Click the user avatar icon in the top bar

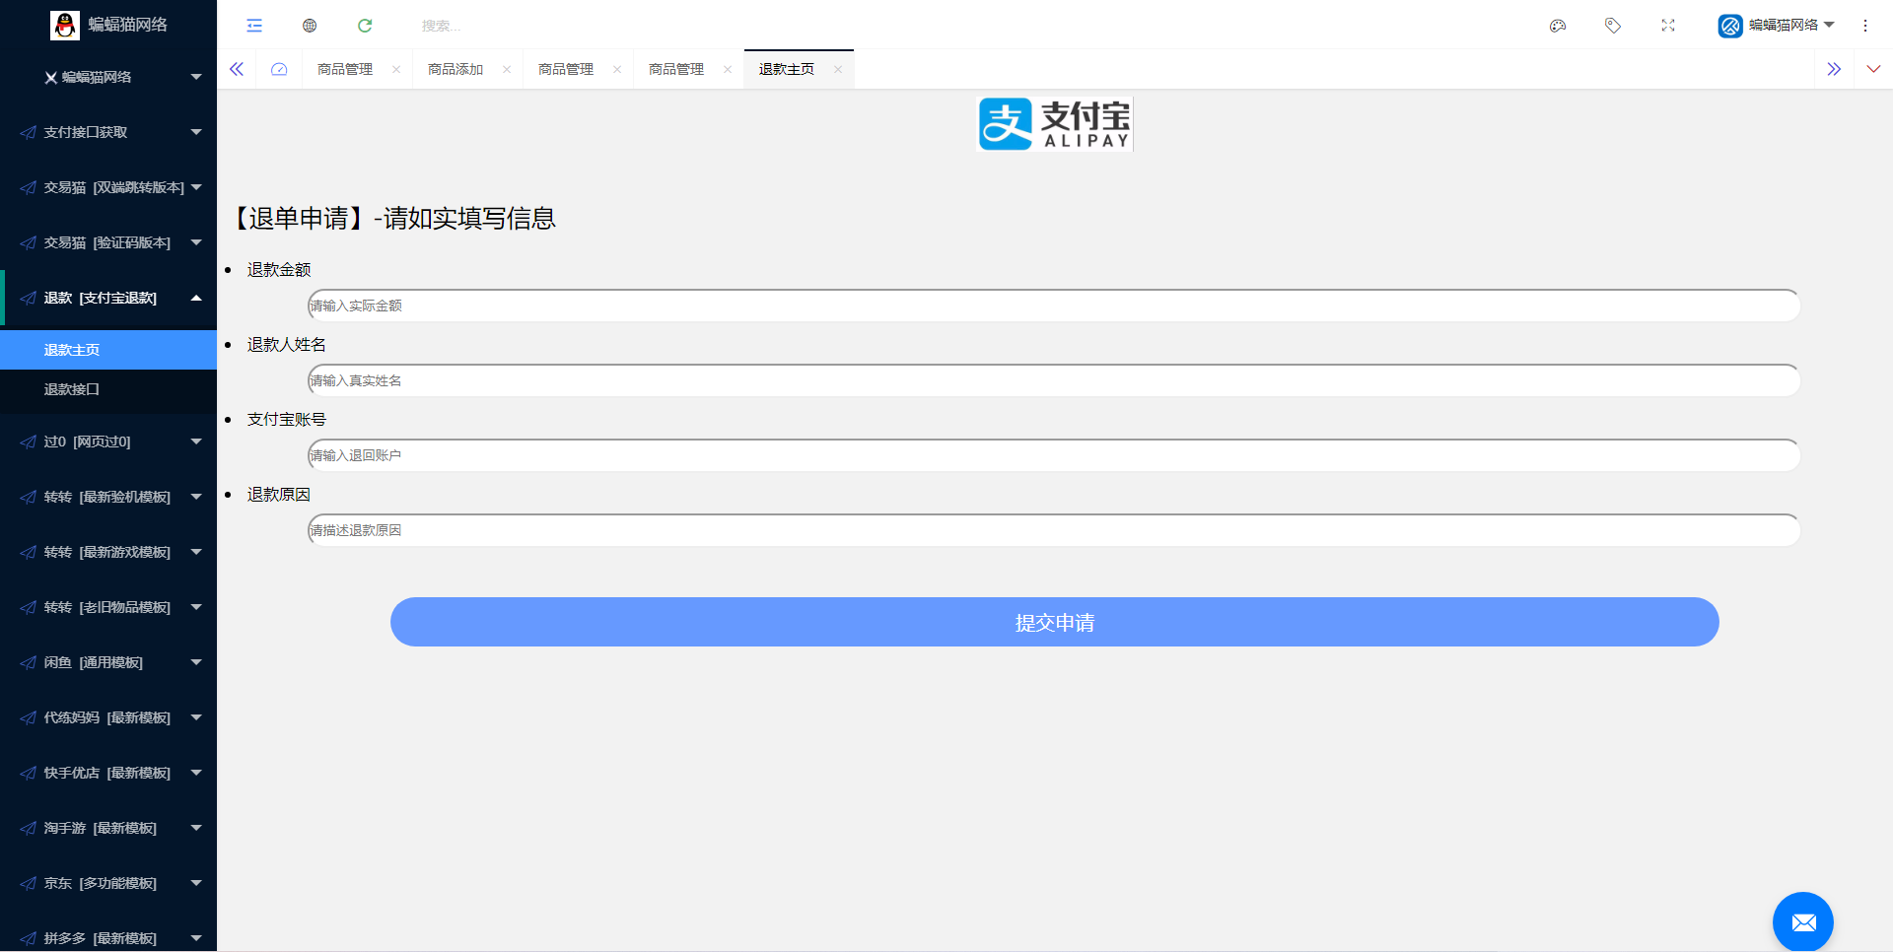pyautogui.click(x=1730, y=26)
